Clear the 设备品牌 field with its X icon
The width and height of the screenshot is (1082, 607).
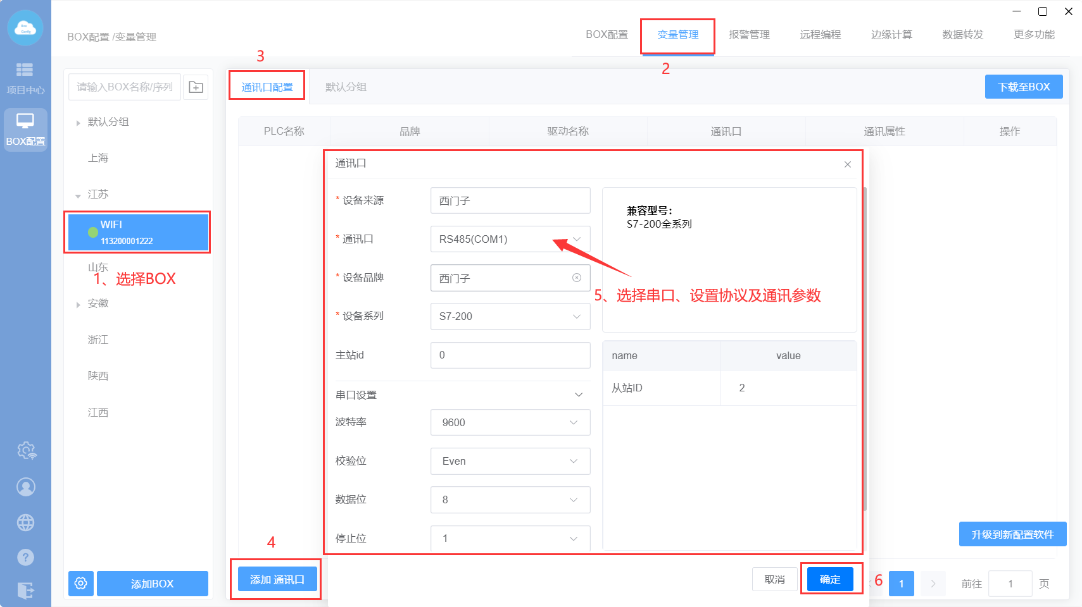click(x=577, y=278)
